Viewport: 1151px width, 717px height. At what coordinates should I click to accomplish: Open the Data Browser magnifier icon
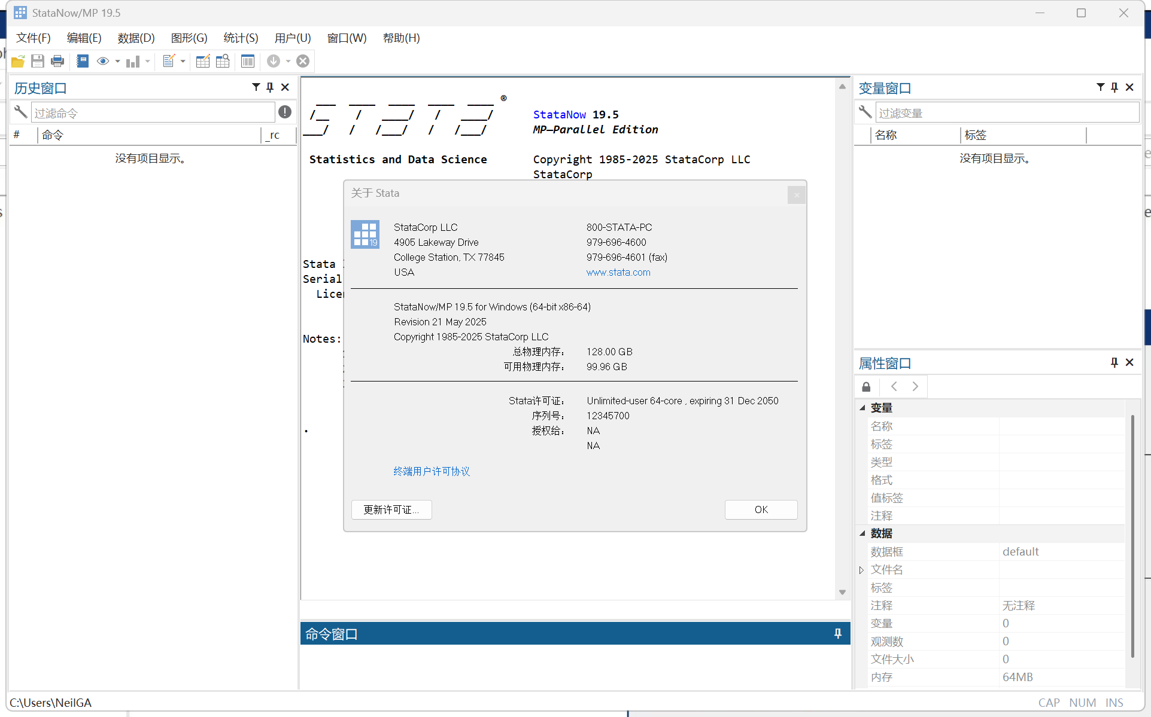coord(223,61)
